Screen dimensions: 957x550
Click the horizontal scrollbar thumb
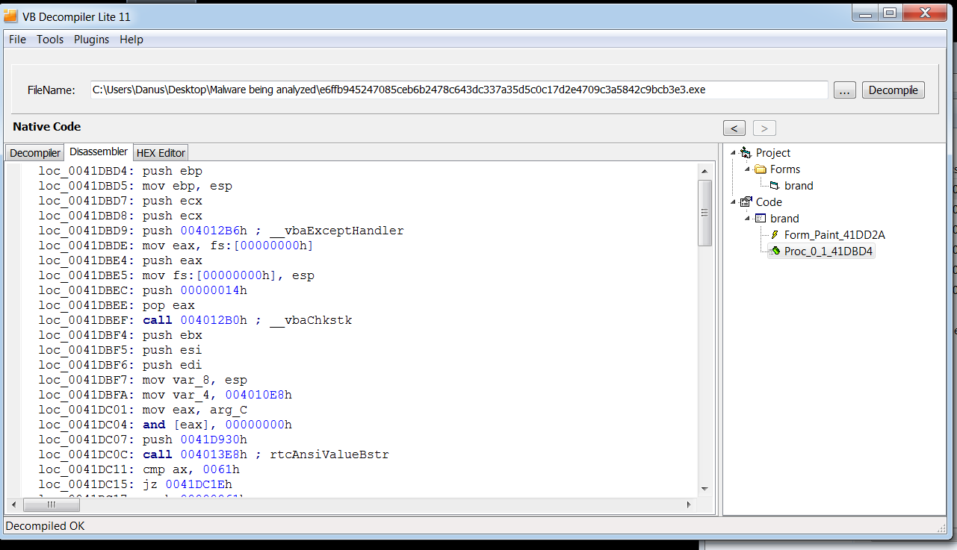[x=52, y=504]
